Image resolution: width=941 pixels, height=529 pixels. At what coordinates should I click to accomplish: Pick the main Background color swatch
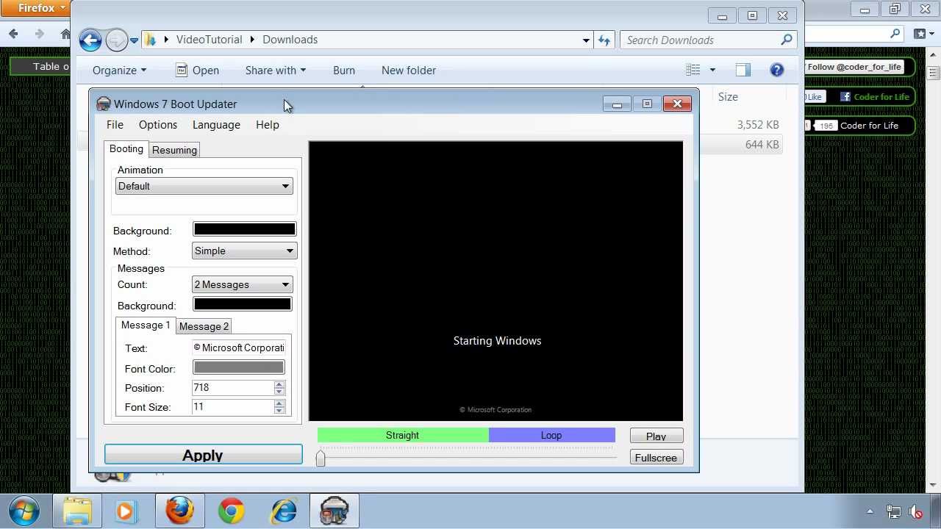[244, 230]
